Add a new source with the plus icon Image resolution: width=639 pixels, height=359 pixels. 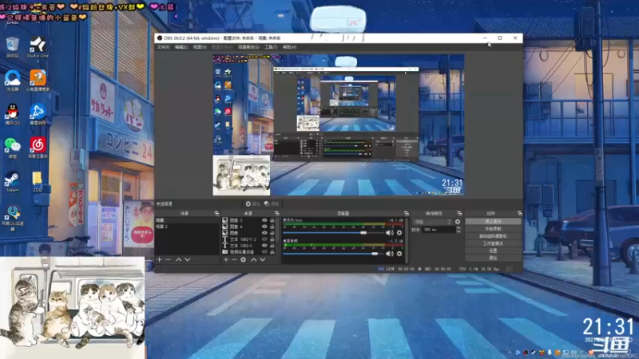tap(226, 260)
